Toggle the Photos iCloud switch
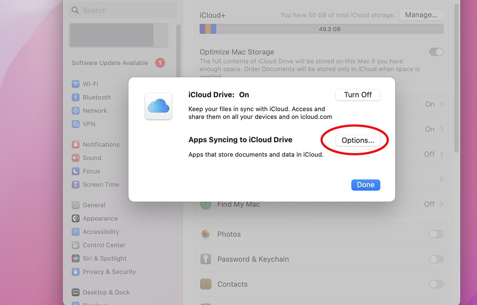477x305 pixels. coord(436,234)
